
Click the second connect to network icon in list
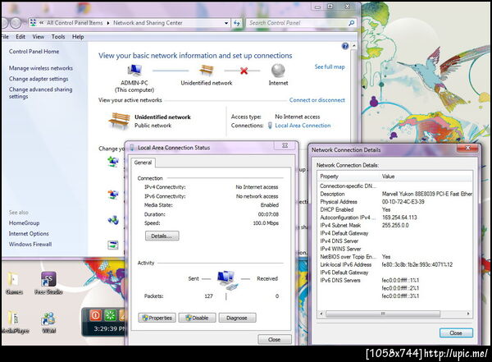[x=113, y=195]
